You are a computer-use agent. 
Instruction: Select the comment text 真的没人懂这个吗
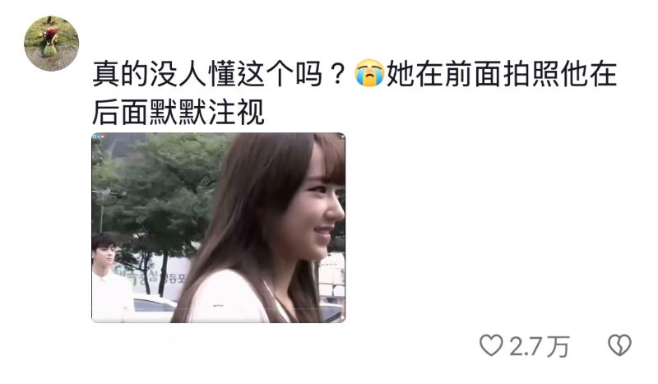pos(208,74)
